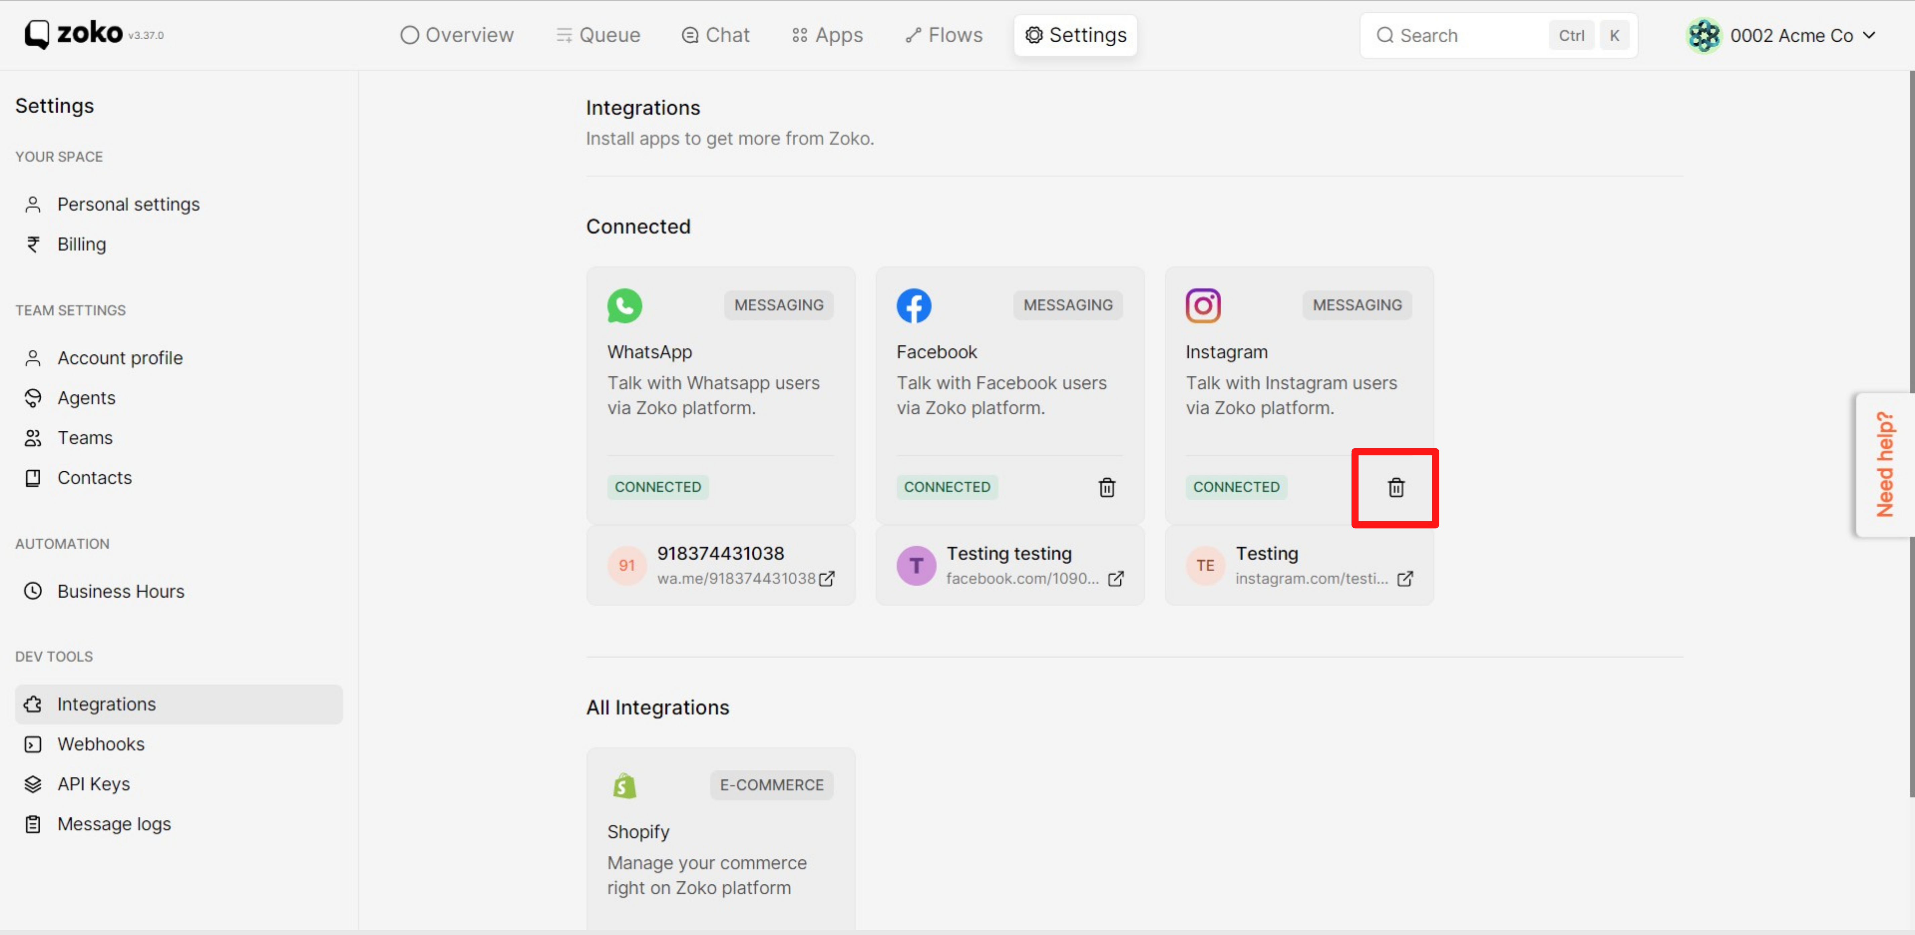Click the Facebook logo icon
The height and width of the screenshot is (935, 1915).
[x=914, y=306]
